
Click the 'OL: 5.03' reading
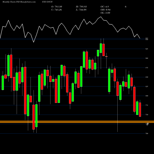pyautogui.click(x=105, y=13)
